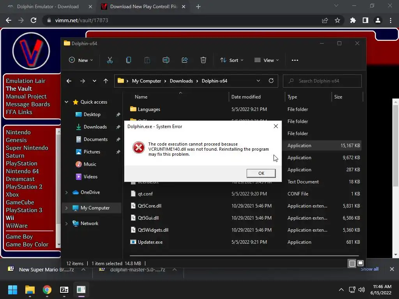Switch to large thumbnails view icon
399x299 pixels.
tap(360, 264)
